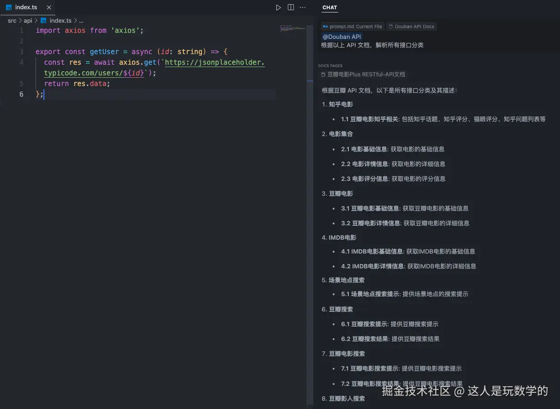Click the TypeScript icon on index.ts tab

click(x=9, y=7)
